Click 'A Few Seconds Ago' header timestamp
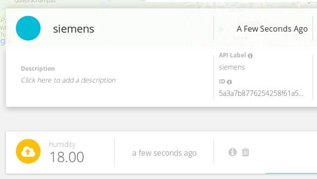317x179 pixels. coord(272,29)
